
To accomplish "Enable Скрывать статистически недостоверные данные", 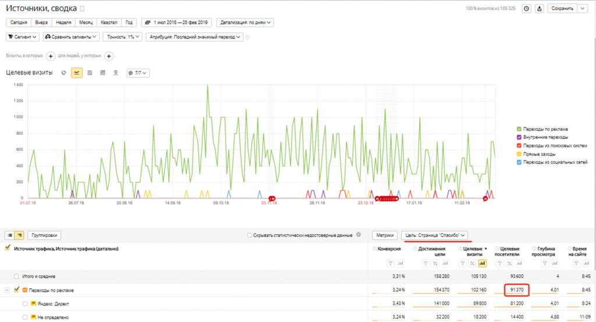I will [250, 235].
